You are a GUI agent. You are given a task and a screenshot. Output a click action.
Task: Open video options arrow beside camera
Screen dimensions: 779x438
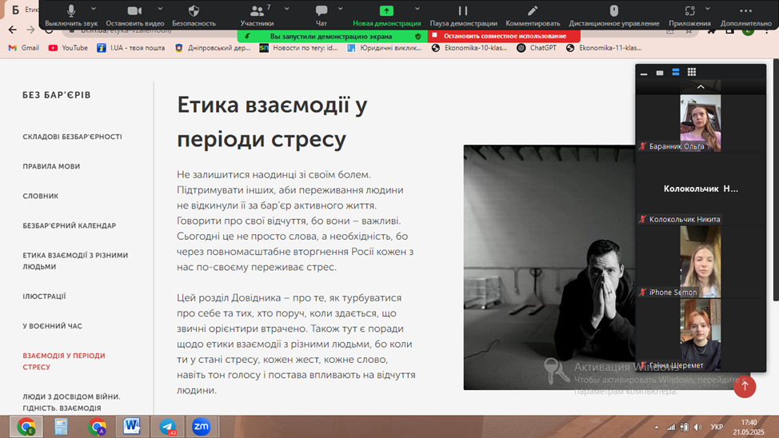[160, 9]
